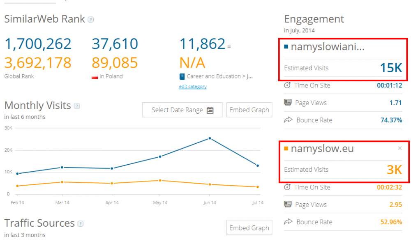Select blue line Jul 14 data point
Screen dimensions: 411x246
(258, 166)
